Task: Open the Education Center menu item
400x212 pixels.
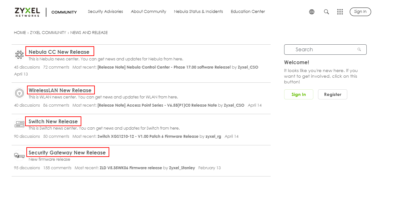Action: click(x=248, y=12)
